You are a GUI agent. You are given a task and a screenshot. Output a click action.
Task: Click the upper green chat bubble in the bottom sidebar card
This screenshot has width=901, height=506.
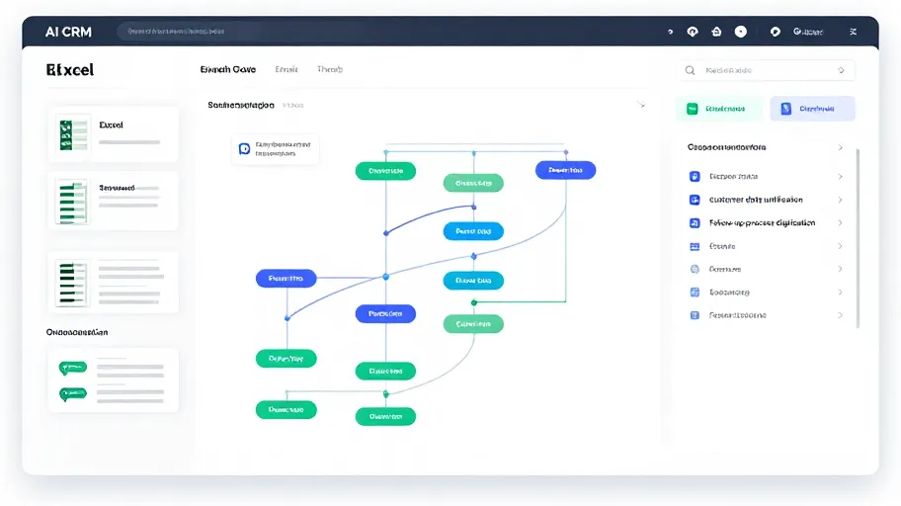(x=73, y=368)
